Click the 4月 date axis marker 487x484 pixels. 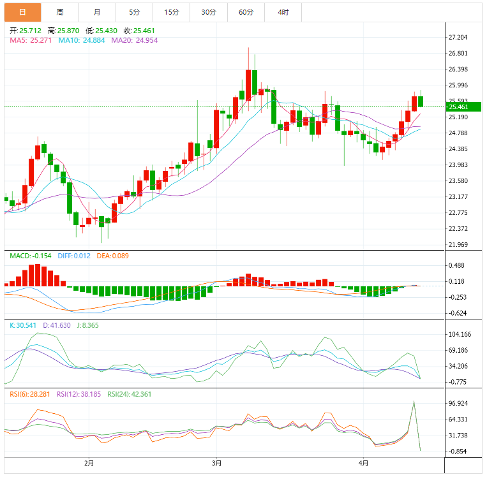(x=363, y=463)
